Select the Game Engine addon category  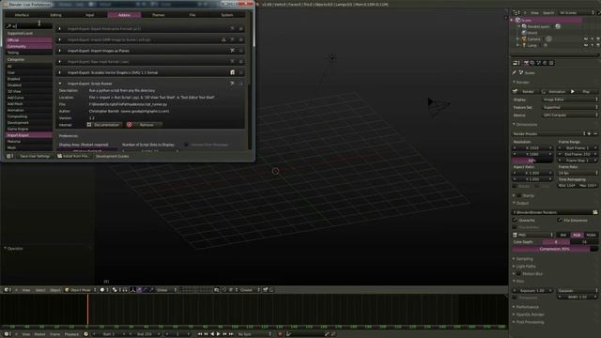coord(29,129)
